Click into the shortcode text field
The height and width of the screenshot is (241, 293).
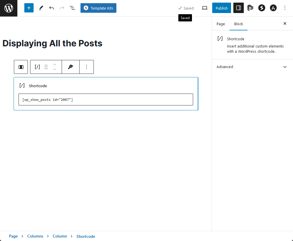coord(106,99)
